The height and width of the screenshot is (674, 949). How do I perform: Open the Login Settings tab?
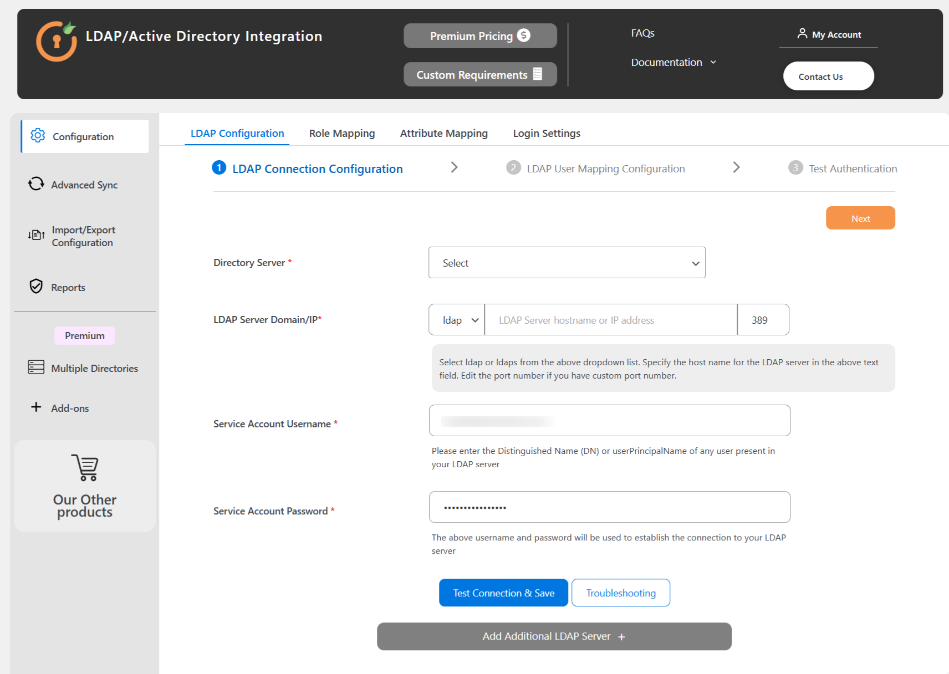[x=547, y=134]
